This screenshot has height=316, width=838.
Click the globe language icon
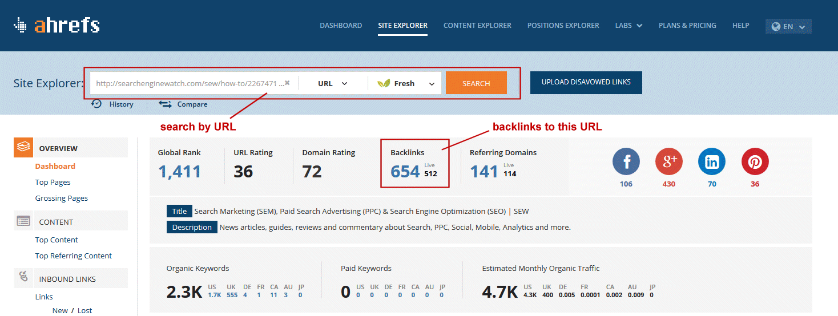[776, 26]
